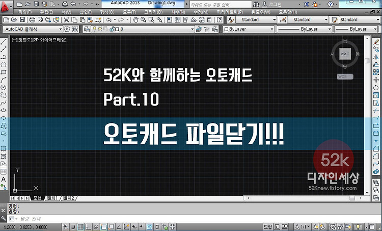Open the text style Standard dropdown
Screen dimensions: 382x231
(256, 20)
